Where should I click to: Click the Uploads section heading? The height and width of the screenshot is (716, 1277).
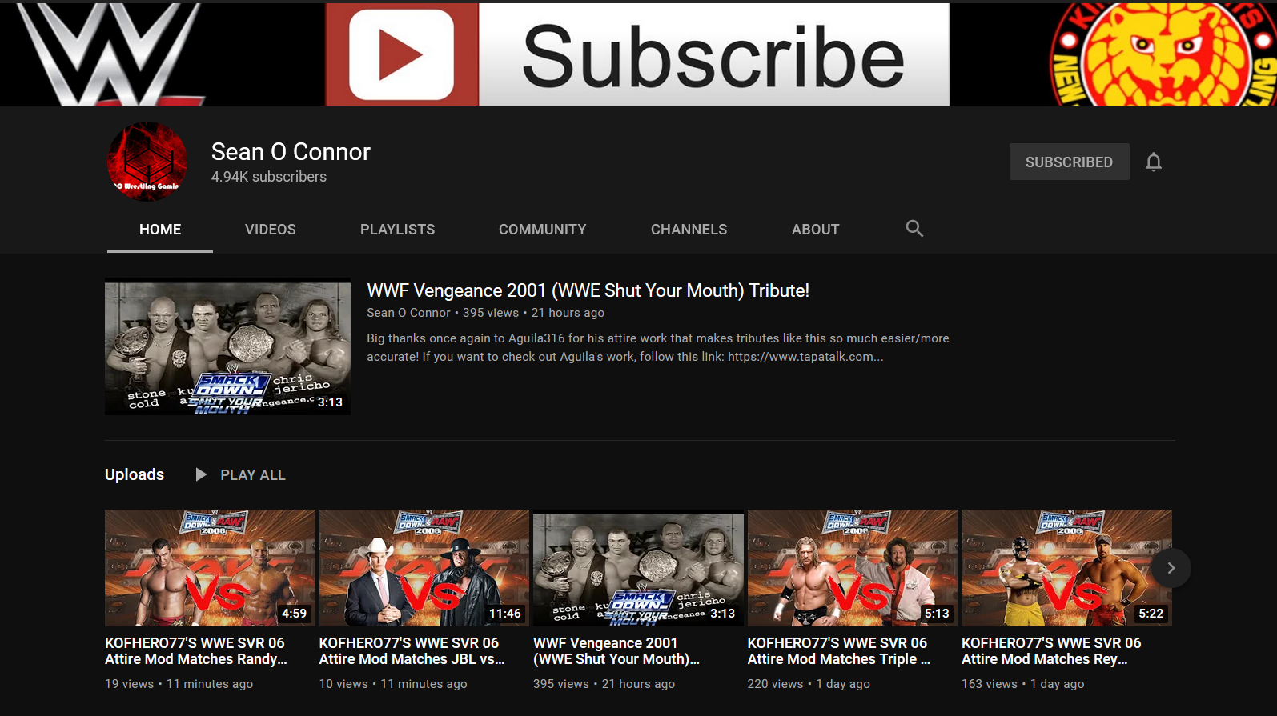click(135, 475)
